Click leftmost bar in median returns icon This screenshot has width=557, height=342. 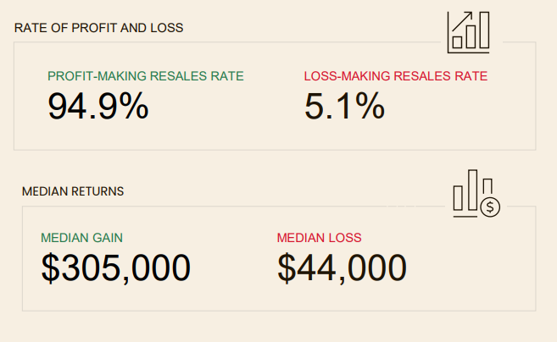click(459, 197)
